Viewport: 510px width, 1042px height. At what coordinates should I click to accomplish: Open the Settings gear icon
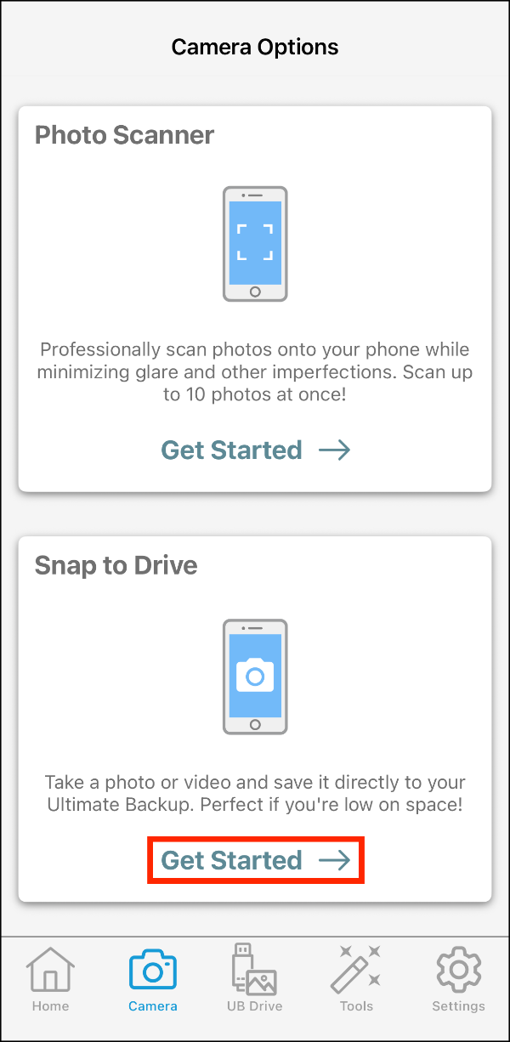[x=458, y=969]
